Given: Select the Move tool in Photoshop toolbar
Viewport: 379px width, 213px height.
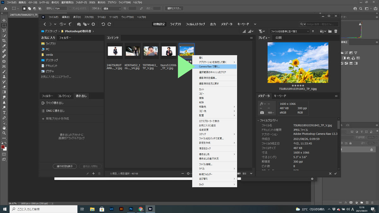Looking at the screenshot, I should tap(4, 20).
